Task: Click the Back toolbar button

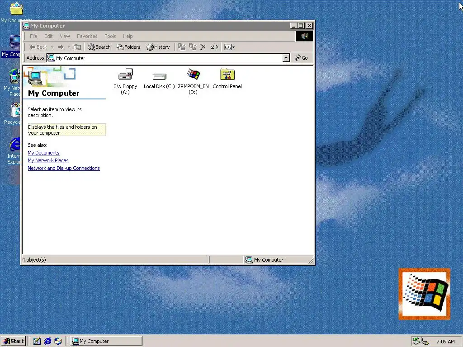Action: click(x=38, y=47)
